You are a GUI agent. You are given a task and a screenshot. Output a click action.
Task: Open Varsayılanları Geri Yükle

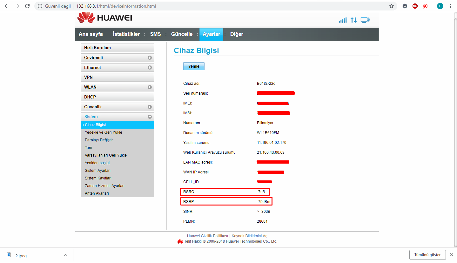coord(106,155)
